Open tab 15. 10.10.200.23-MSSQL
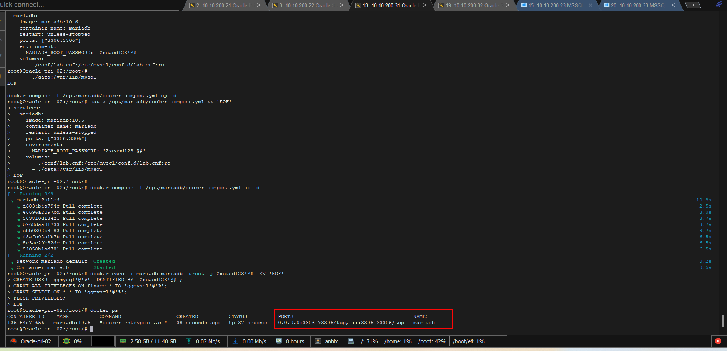Image resolution: width=727 pixels, height=351 pixels. (x=555, y=5)
